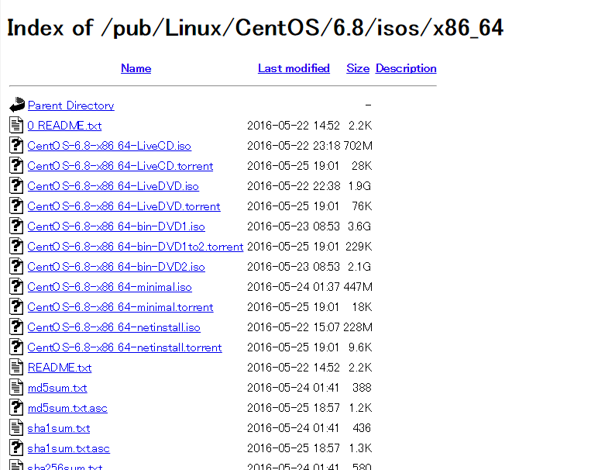The width and height of the screenshot is (591, 470).
Task: Click the file icon beside CentOS-6.8-x86_64-LiveDVD.iso
Action: coord(15,185)
